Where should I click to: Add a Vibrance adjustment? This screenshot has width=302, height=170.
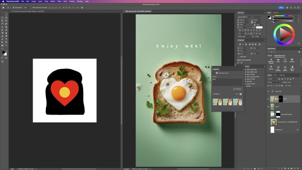[271, 68]
